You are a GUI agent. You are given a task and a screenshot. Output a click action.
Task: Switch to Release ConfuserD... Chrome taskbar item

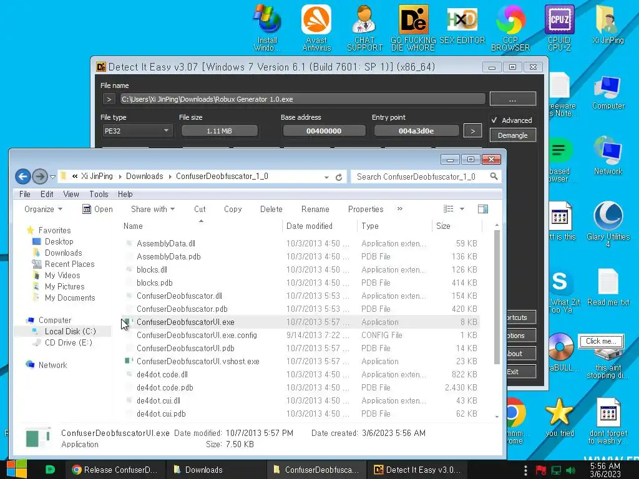[x=115, y=470]
